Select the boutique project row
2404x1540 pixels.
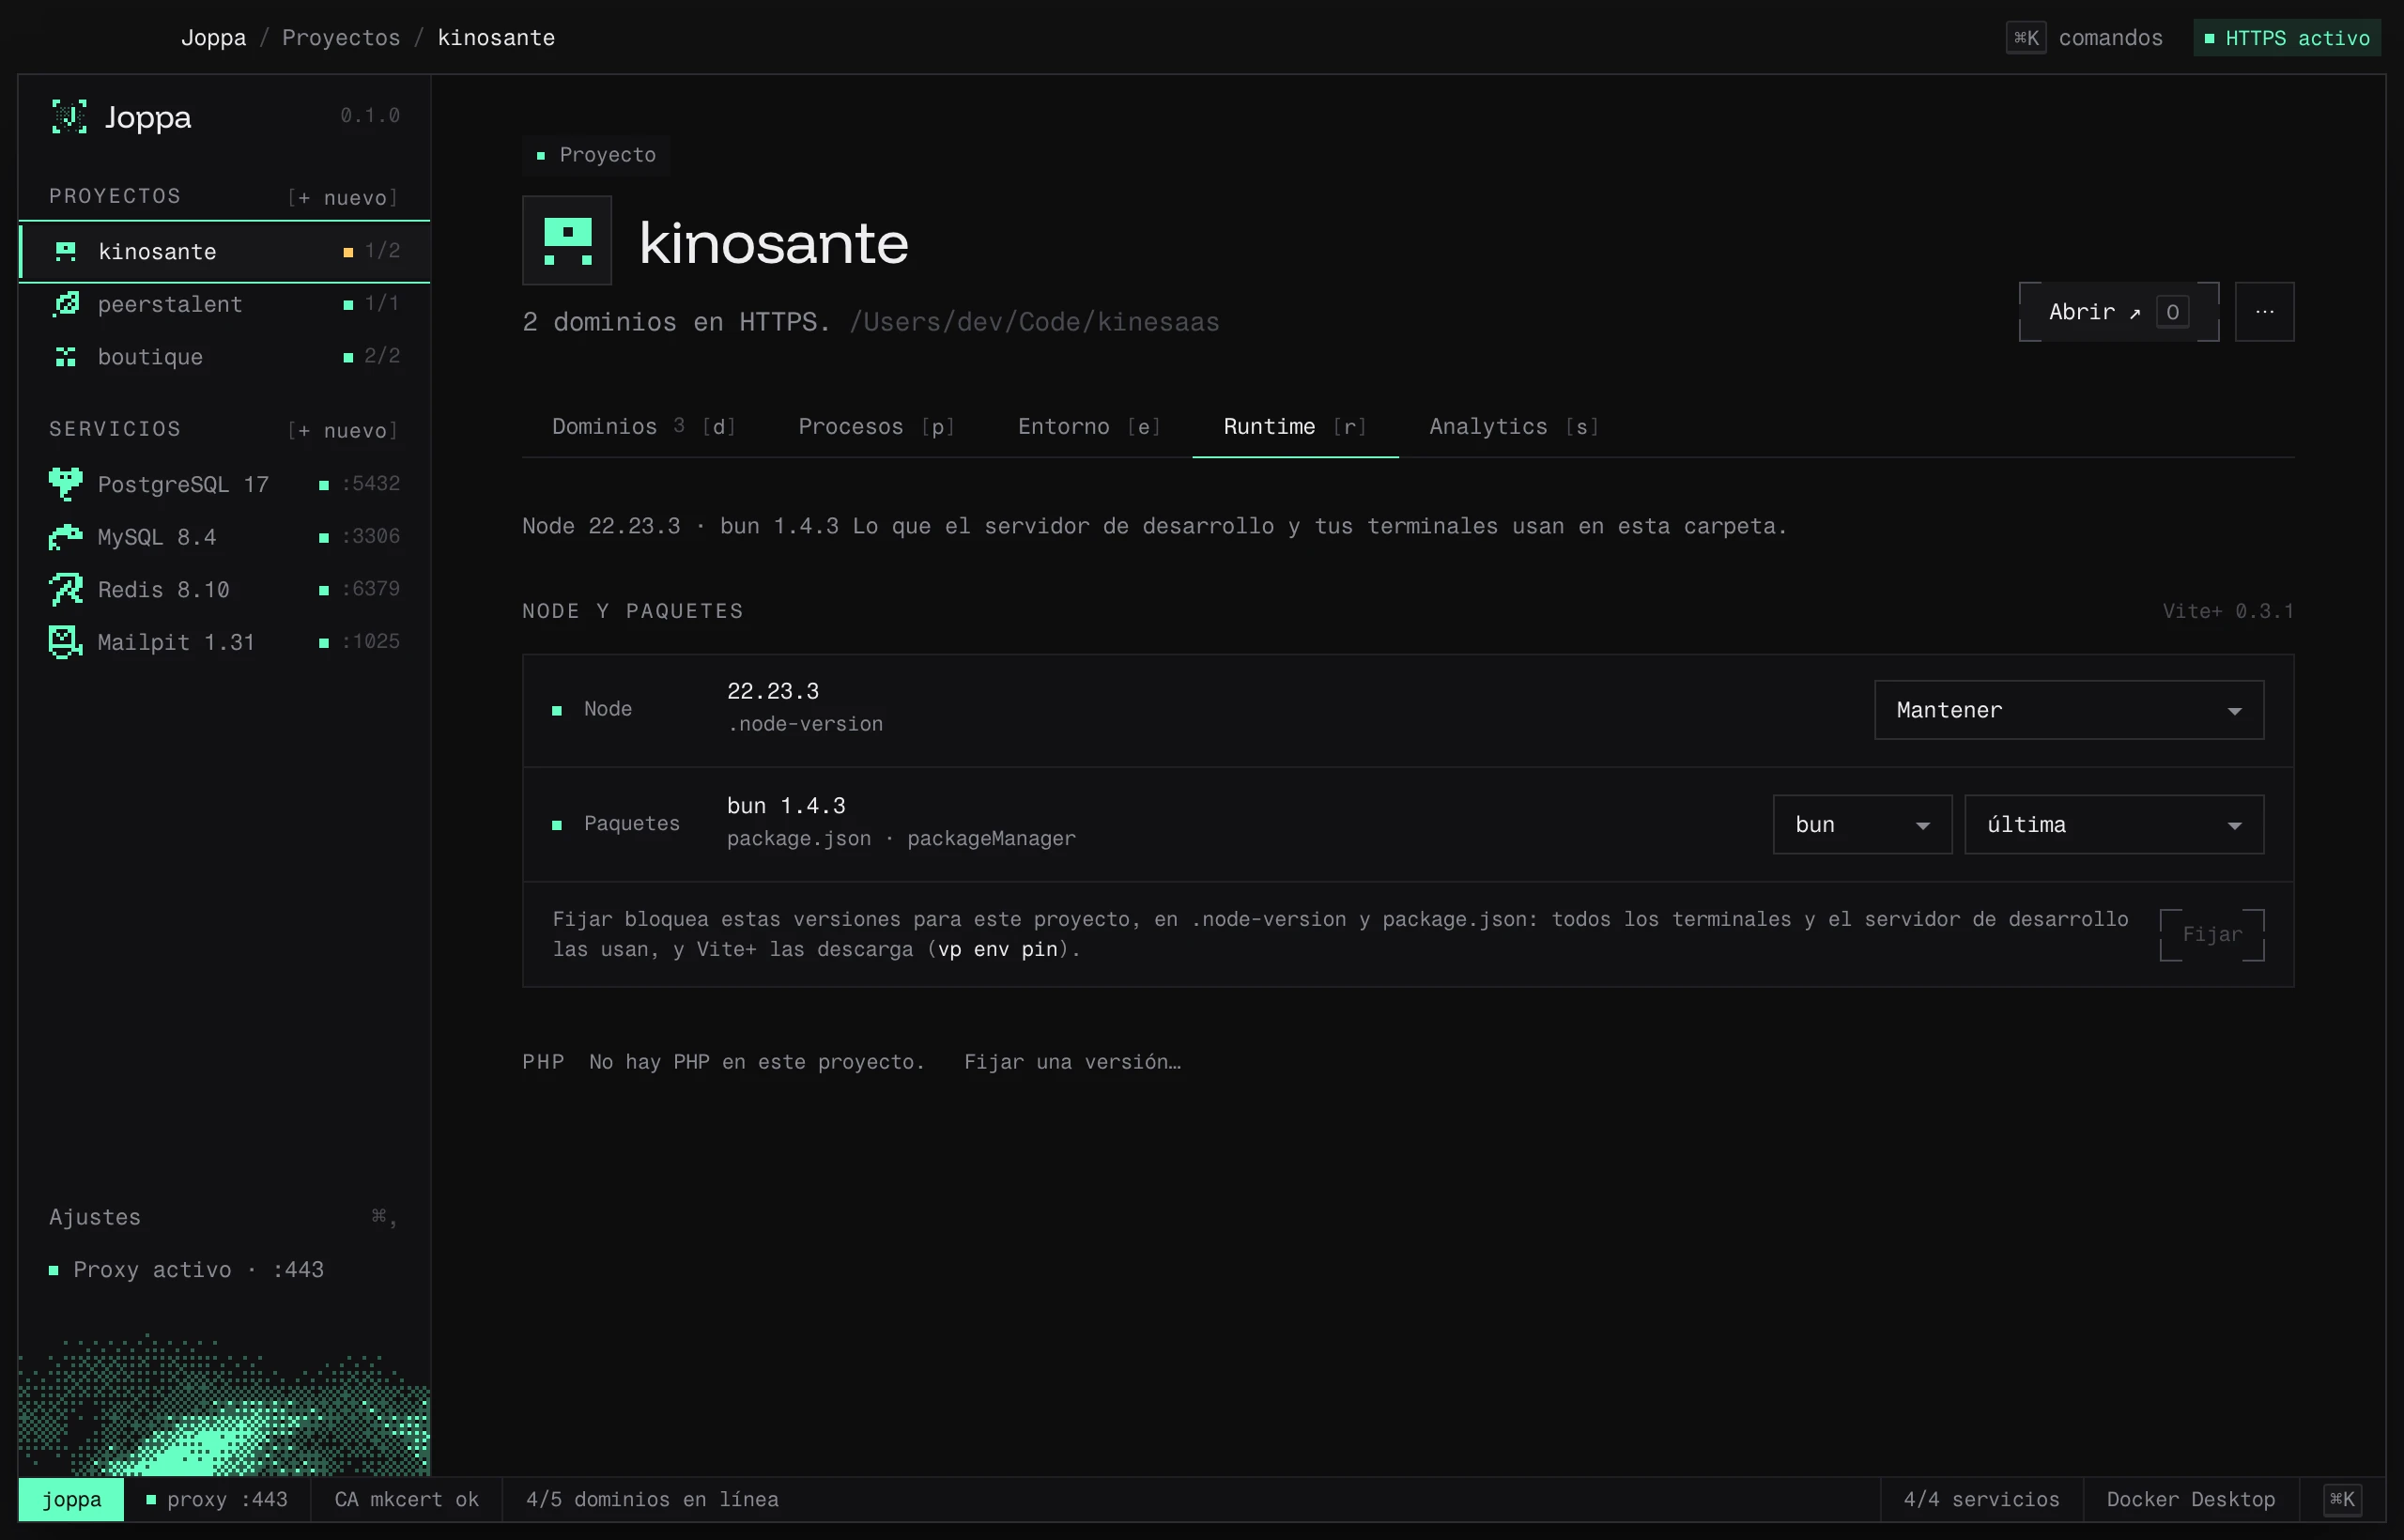(x=224, y=357)
